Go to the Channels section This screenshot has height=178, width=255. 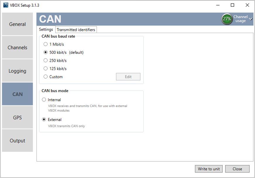point(18,47)
